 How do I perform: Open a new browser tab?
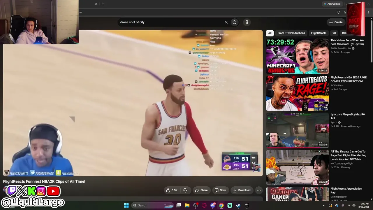[103, 4]
